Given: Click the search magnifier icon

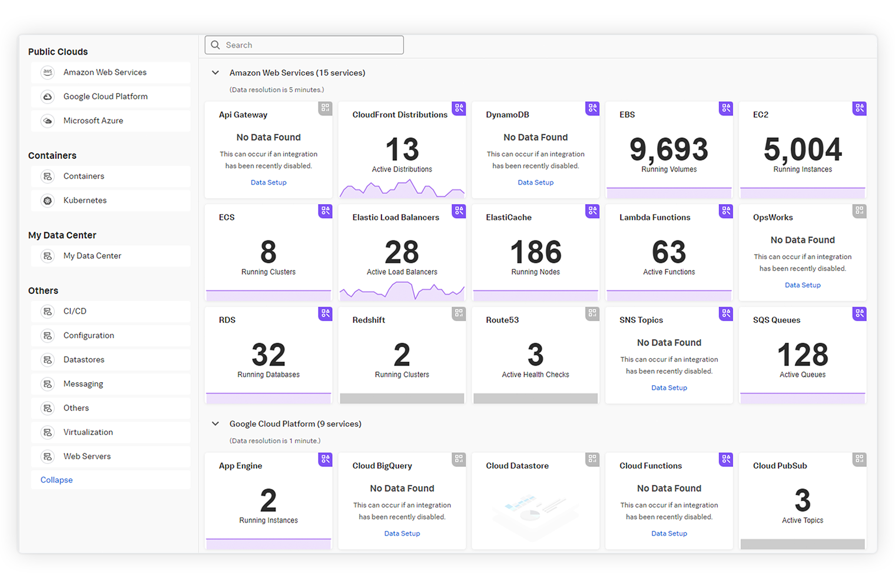Looking at the screenshot, I should [x=216, y=45].
